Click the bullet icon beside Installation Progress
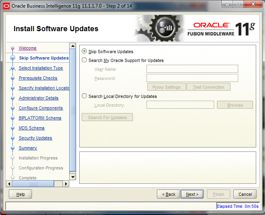The width and height of the screenshot is (265, 215). click(x=12, y=157)
